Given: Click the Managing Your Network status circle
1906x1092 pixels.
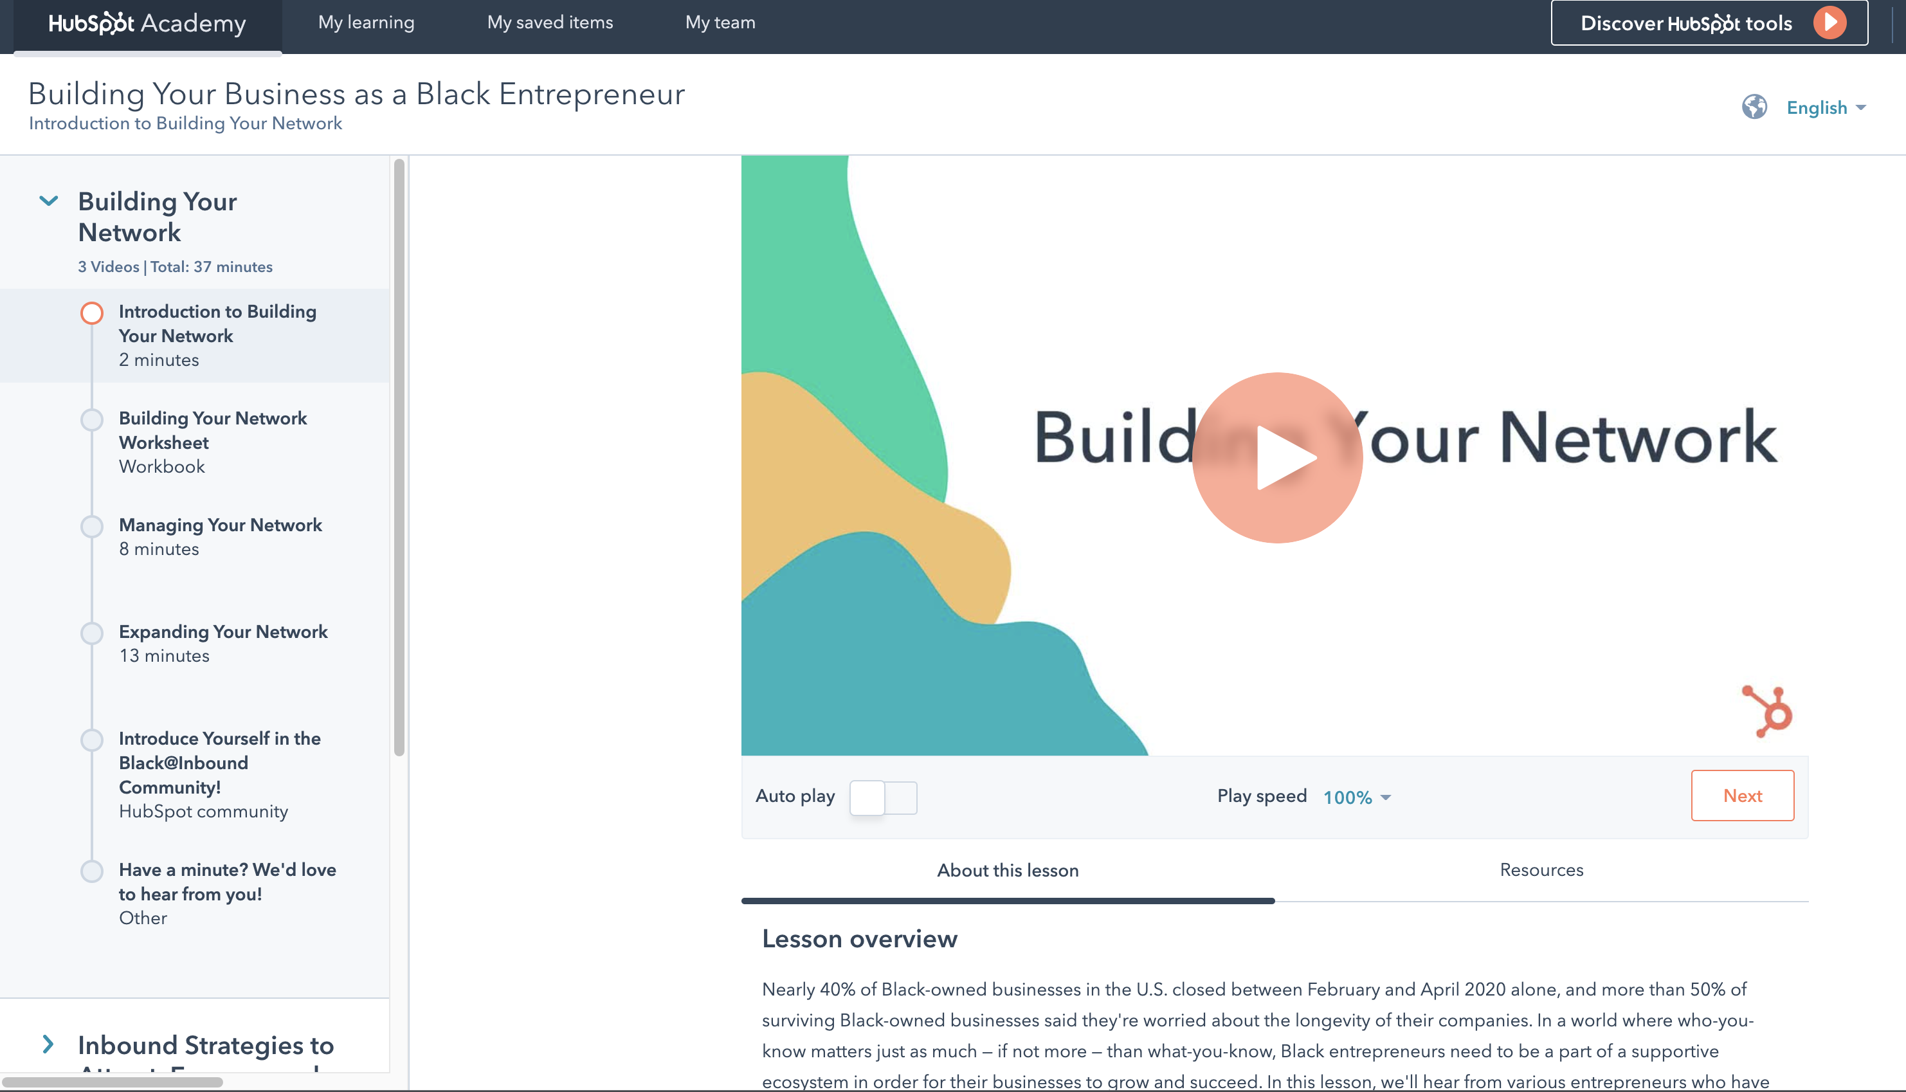Looking at the screenshot, I should point(91,527).
